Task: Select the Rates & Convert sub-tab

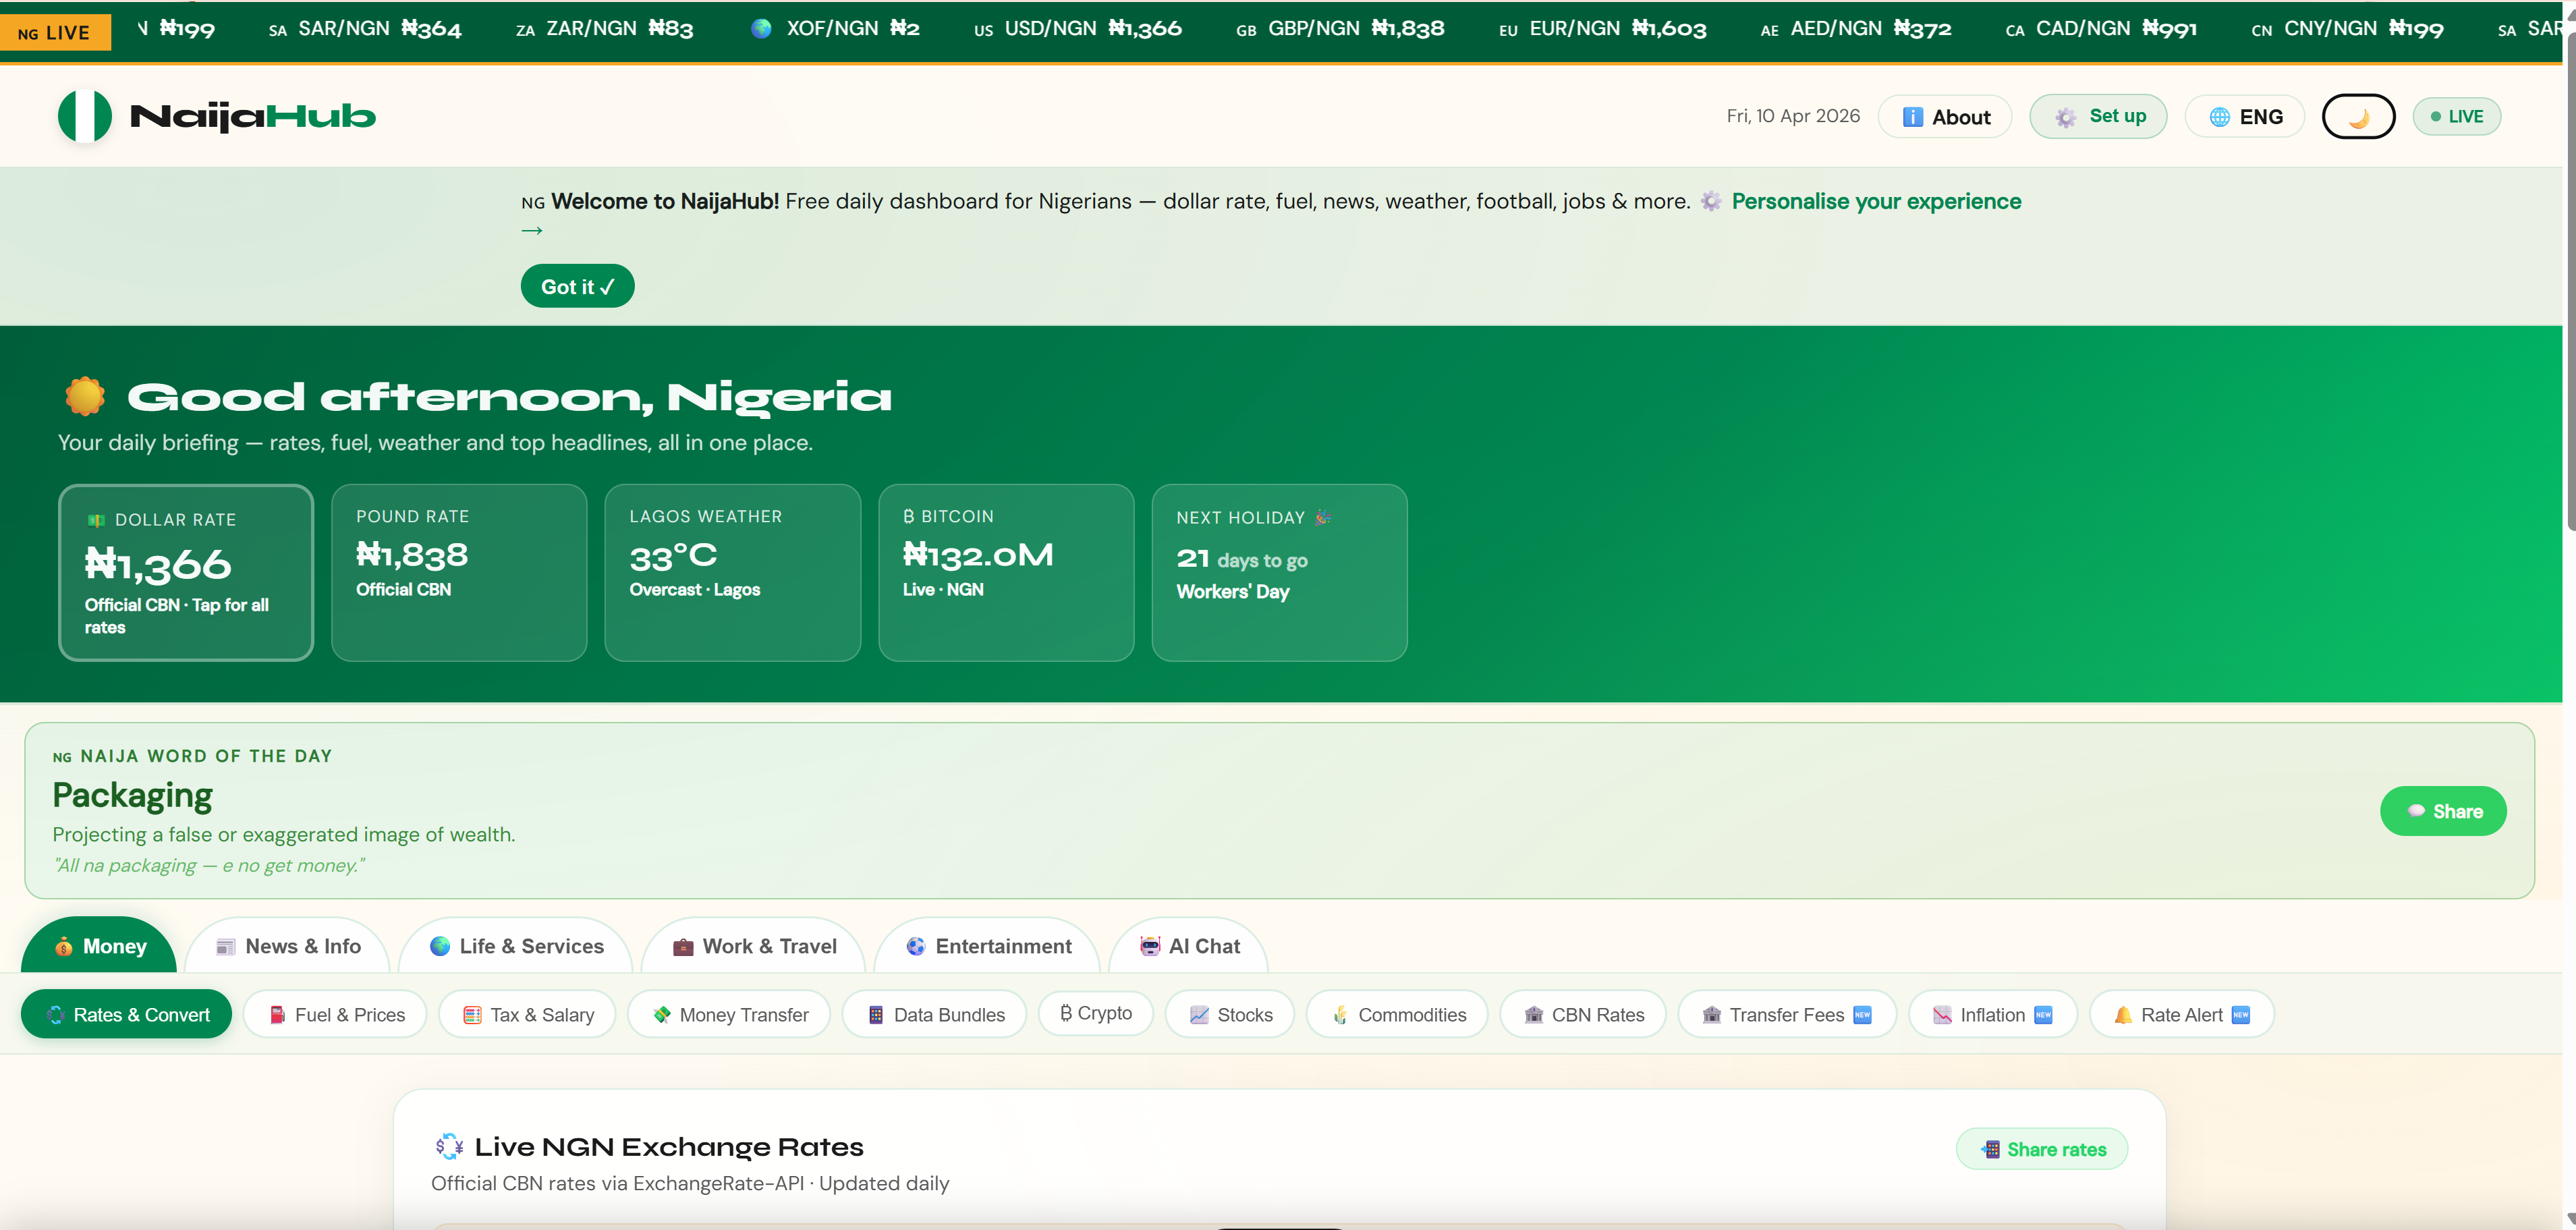Action: 126,1015
